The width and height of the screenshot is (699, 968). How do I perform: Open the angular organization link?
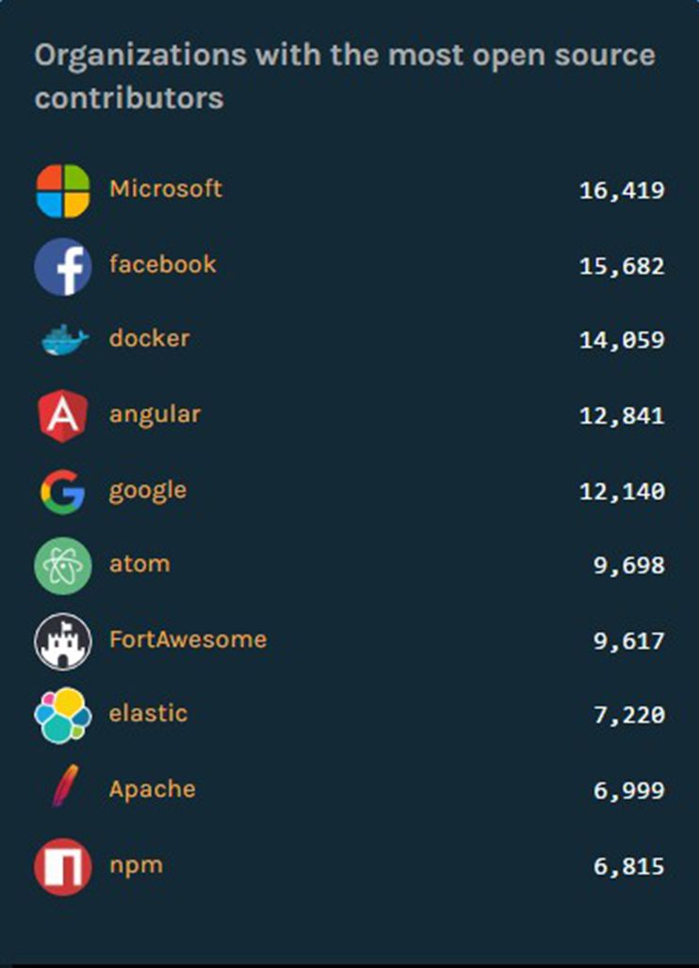click(155, 415)
